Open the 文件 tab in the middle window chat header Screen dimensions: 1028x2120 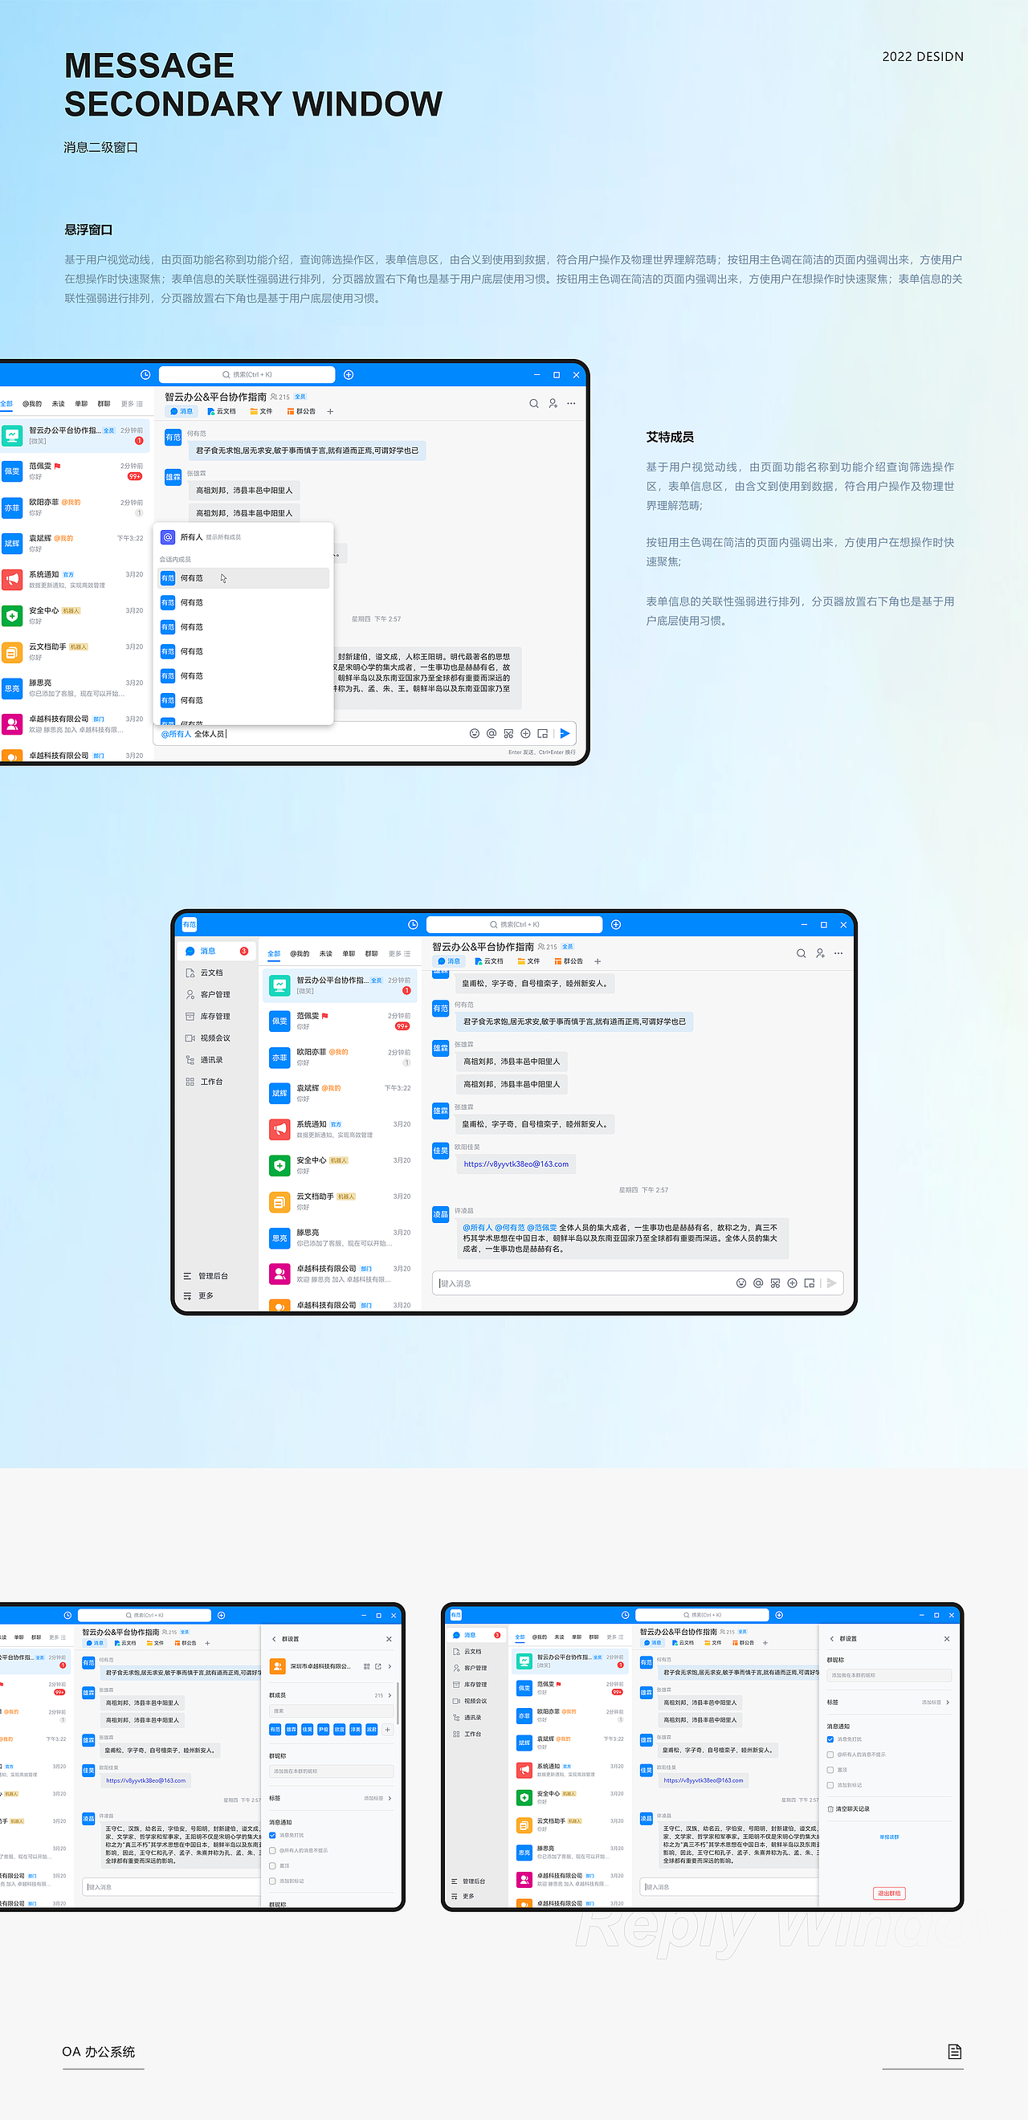pos(528,961)
